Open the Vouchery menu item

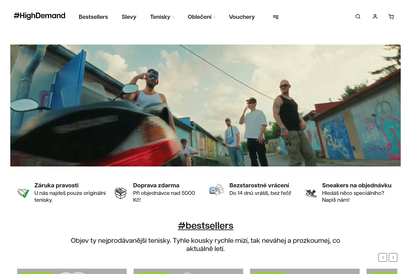click(242, 17)
